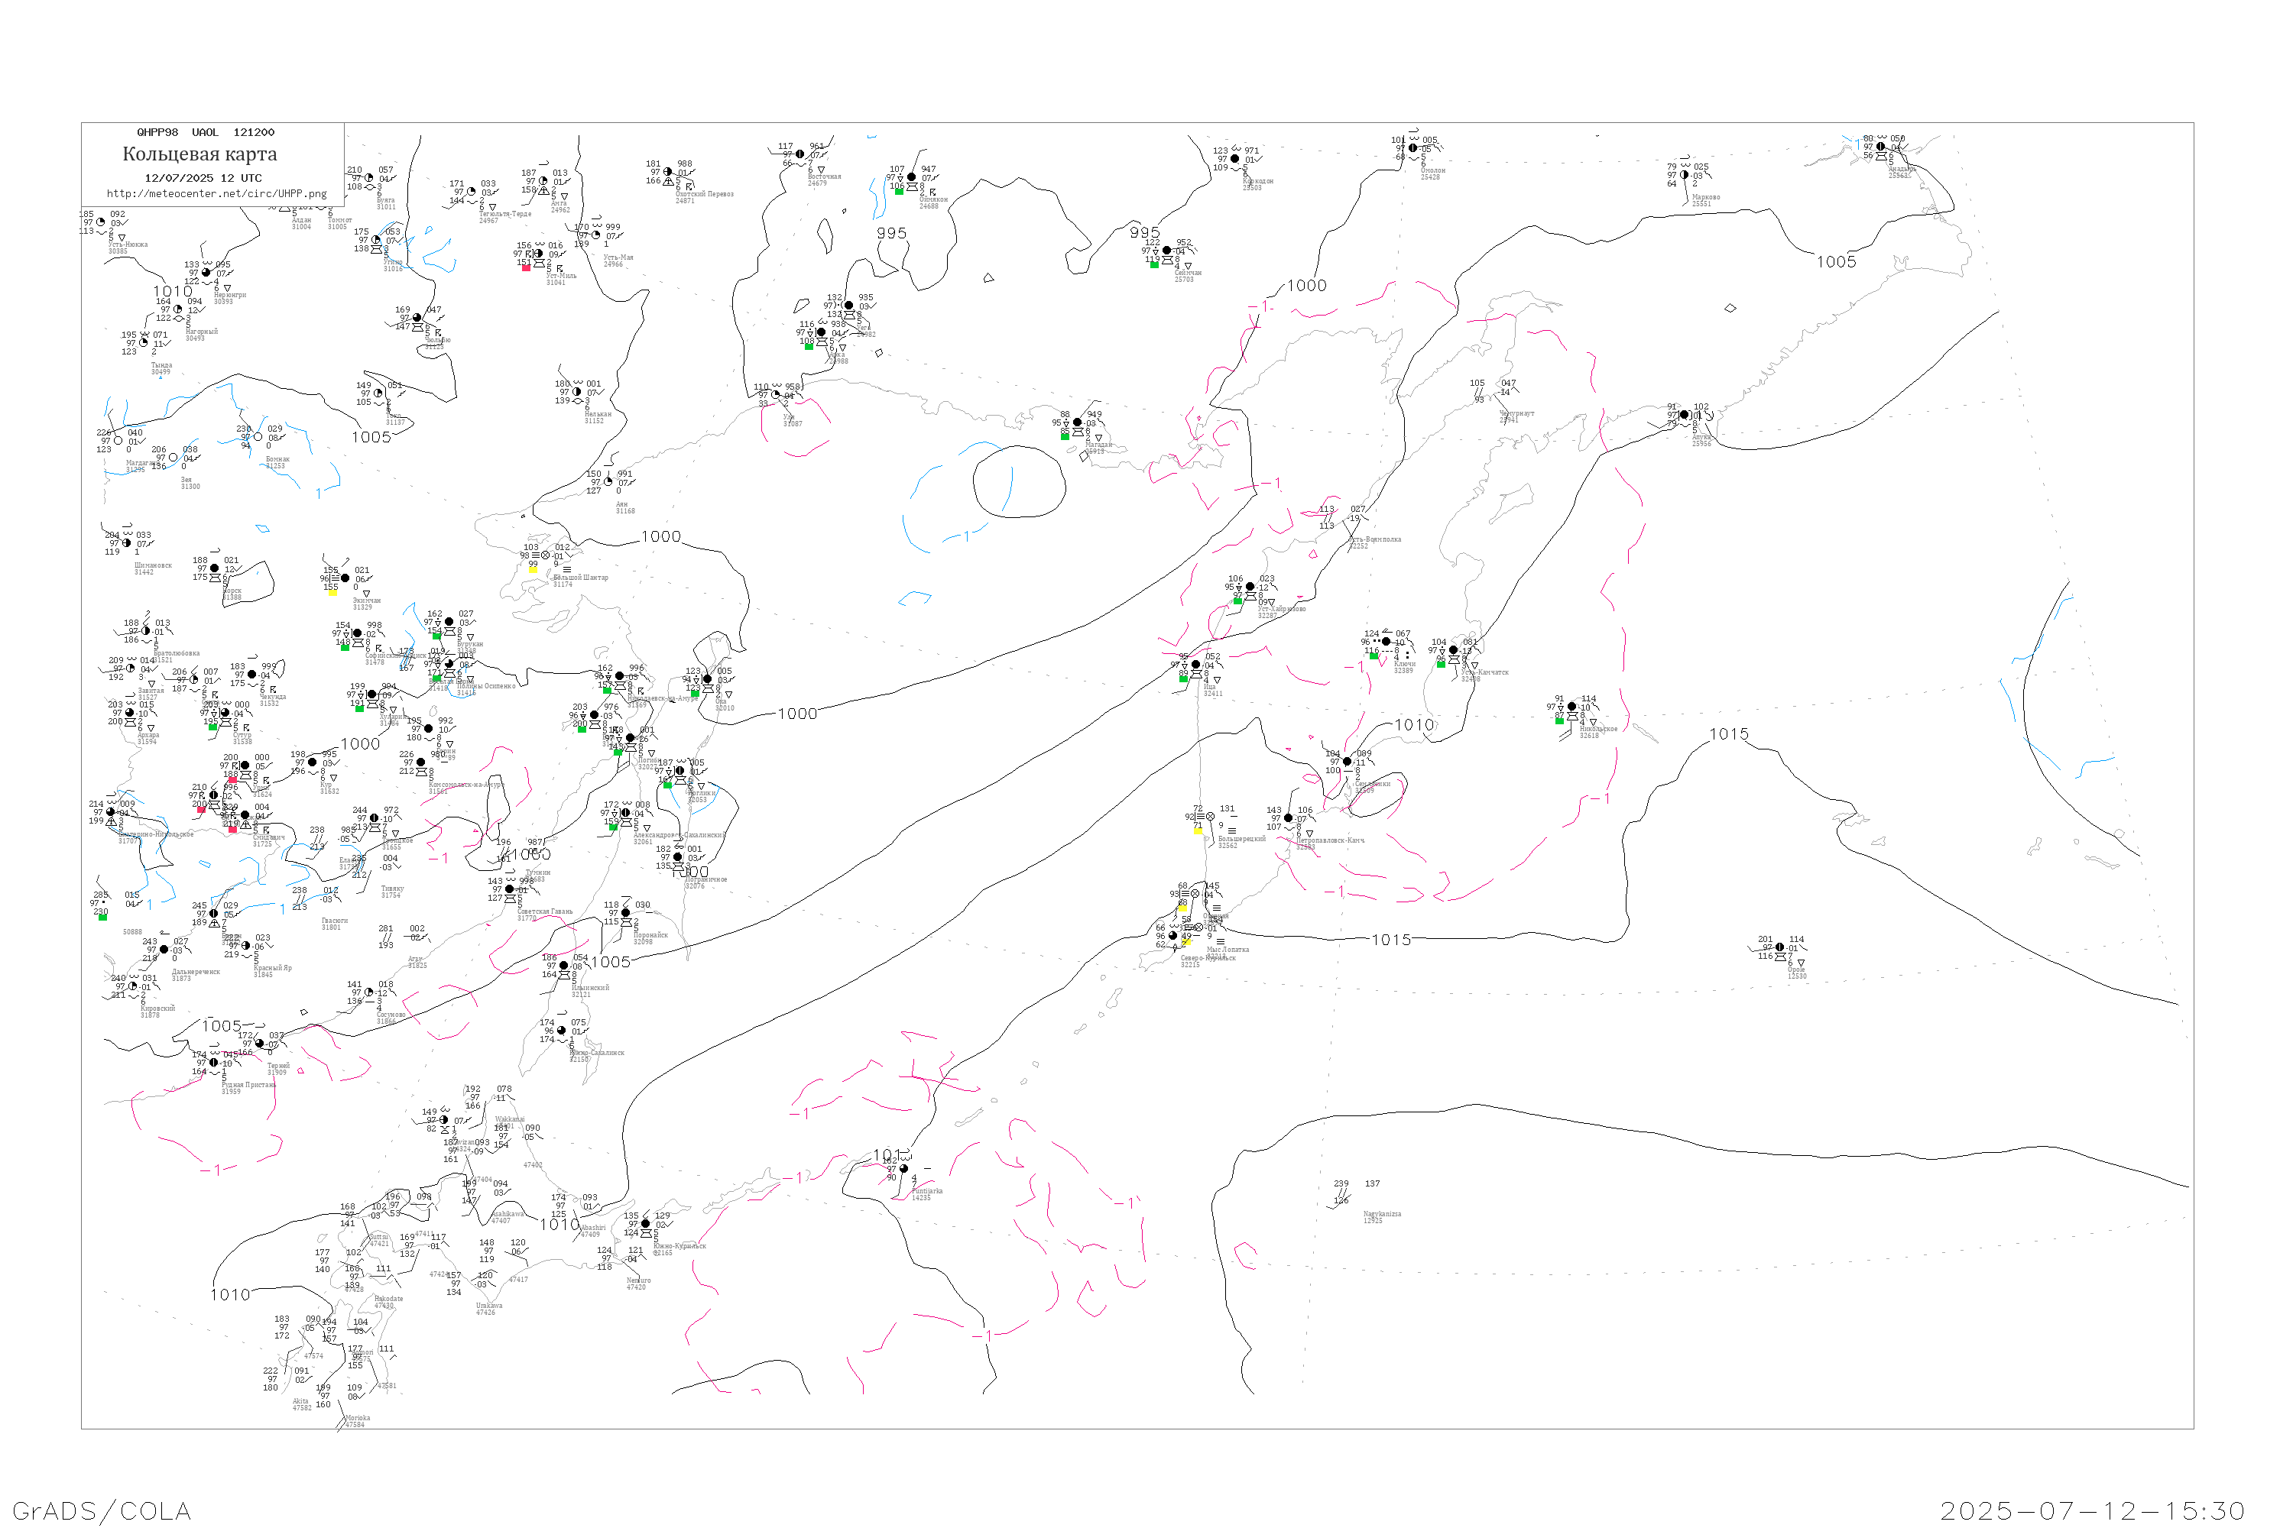Viewport: 2293px width, 1528px height.
Task: Click the 1010 isobar label near Семячики
Action: 1415,725
